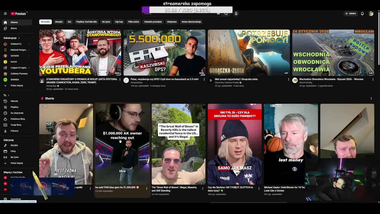
Task: Select the Na żywo filter chip
Action: tap(106, 22)
